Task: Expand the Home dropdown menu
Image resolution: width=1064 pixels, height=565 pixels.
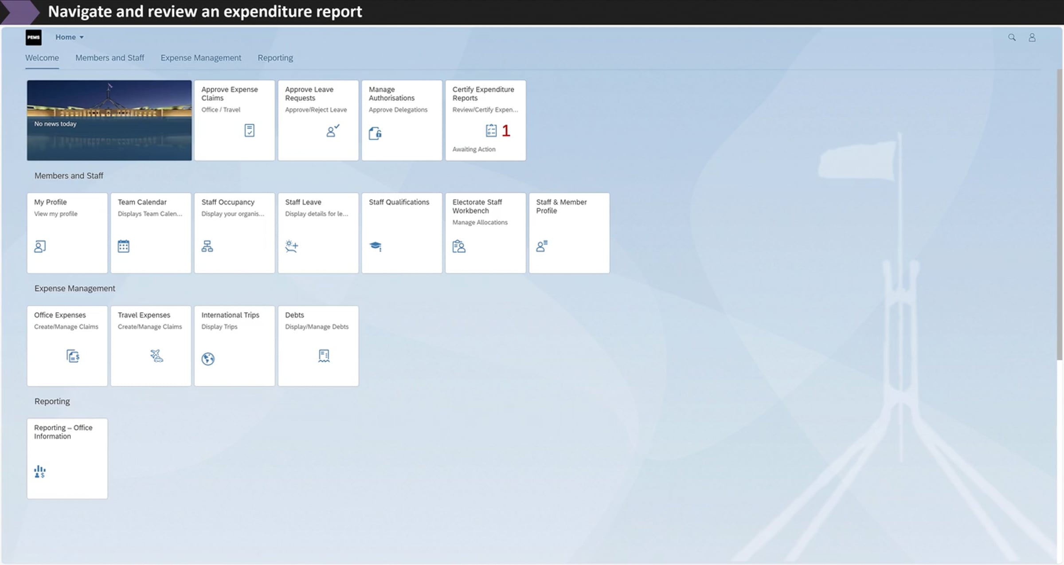Action: point(70,37)
